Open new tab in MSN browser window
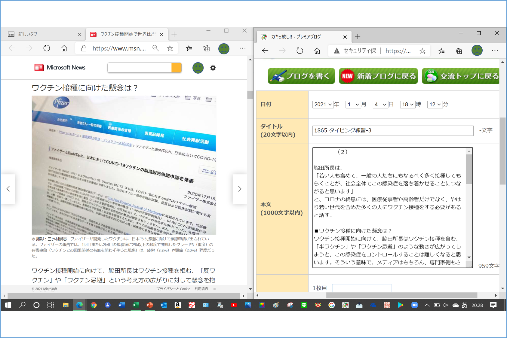507x338 pixels. coord(174,34)
